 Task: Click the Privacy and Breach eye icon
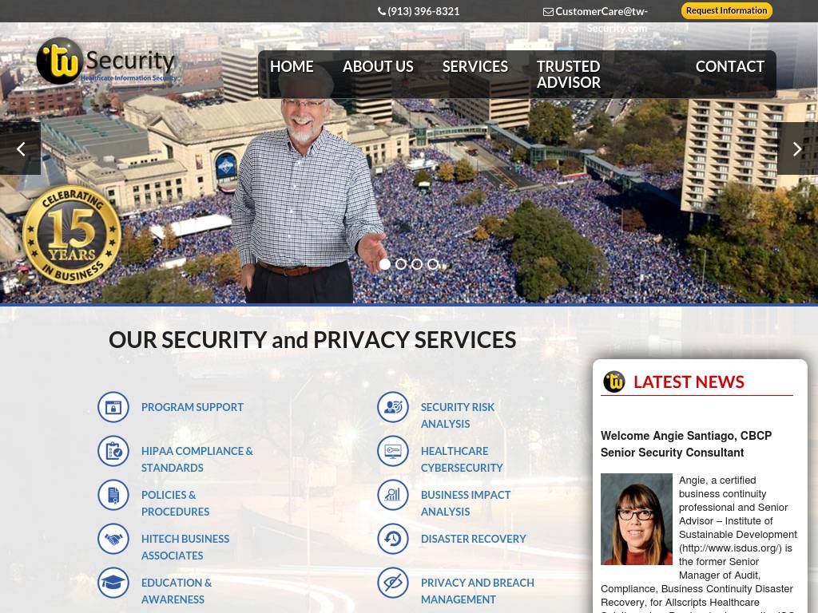393,582
